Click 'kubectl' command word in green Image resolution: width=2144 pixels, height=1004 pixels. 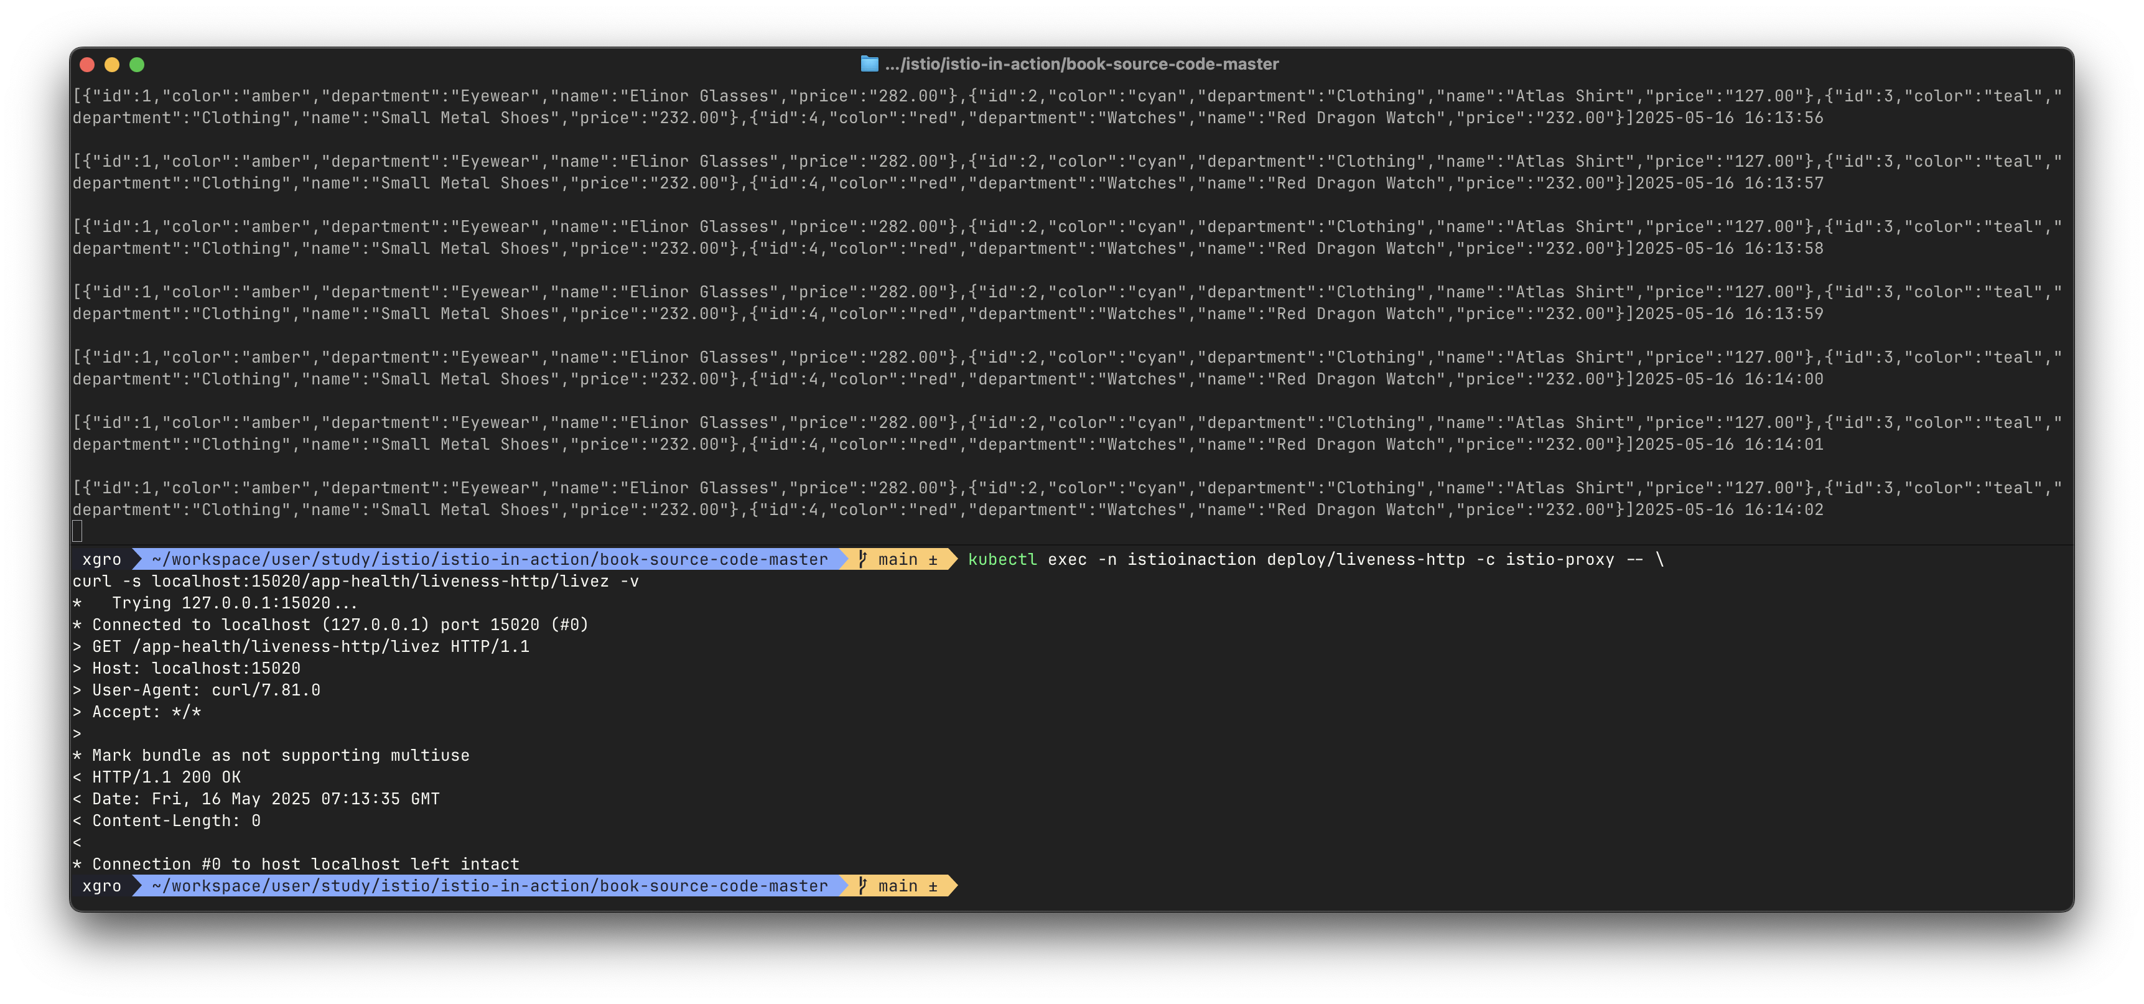coord(1002,559)
